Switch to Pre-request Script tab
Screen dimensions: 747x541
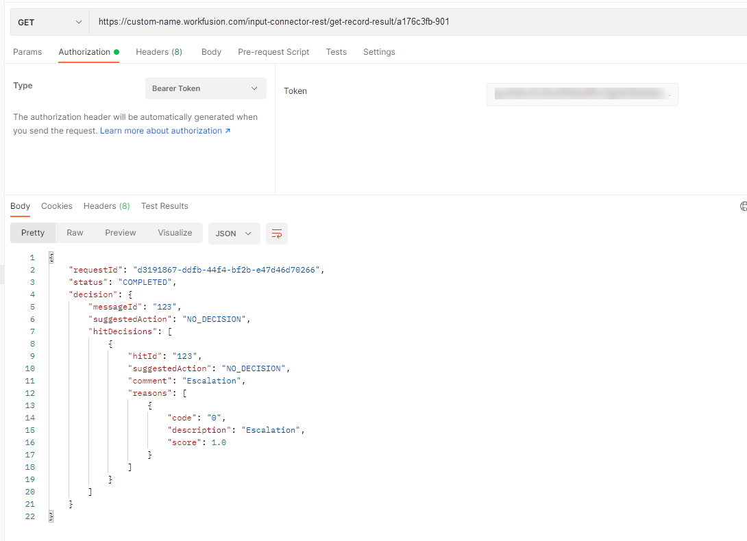[273, 52]
